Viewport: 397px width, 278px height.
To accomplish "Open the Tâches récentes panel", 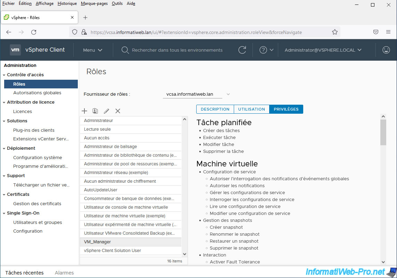I will (x=24, y=273).
